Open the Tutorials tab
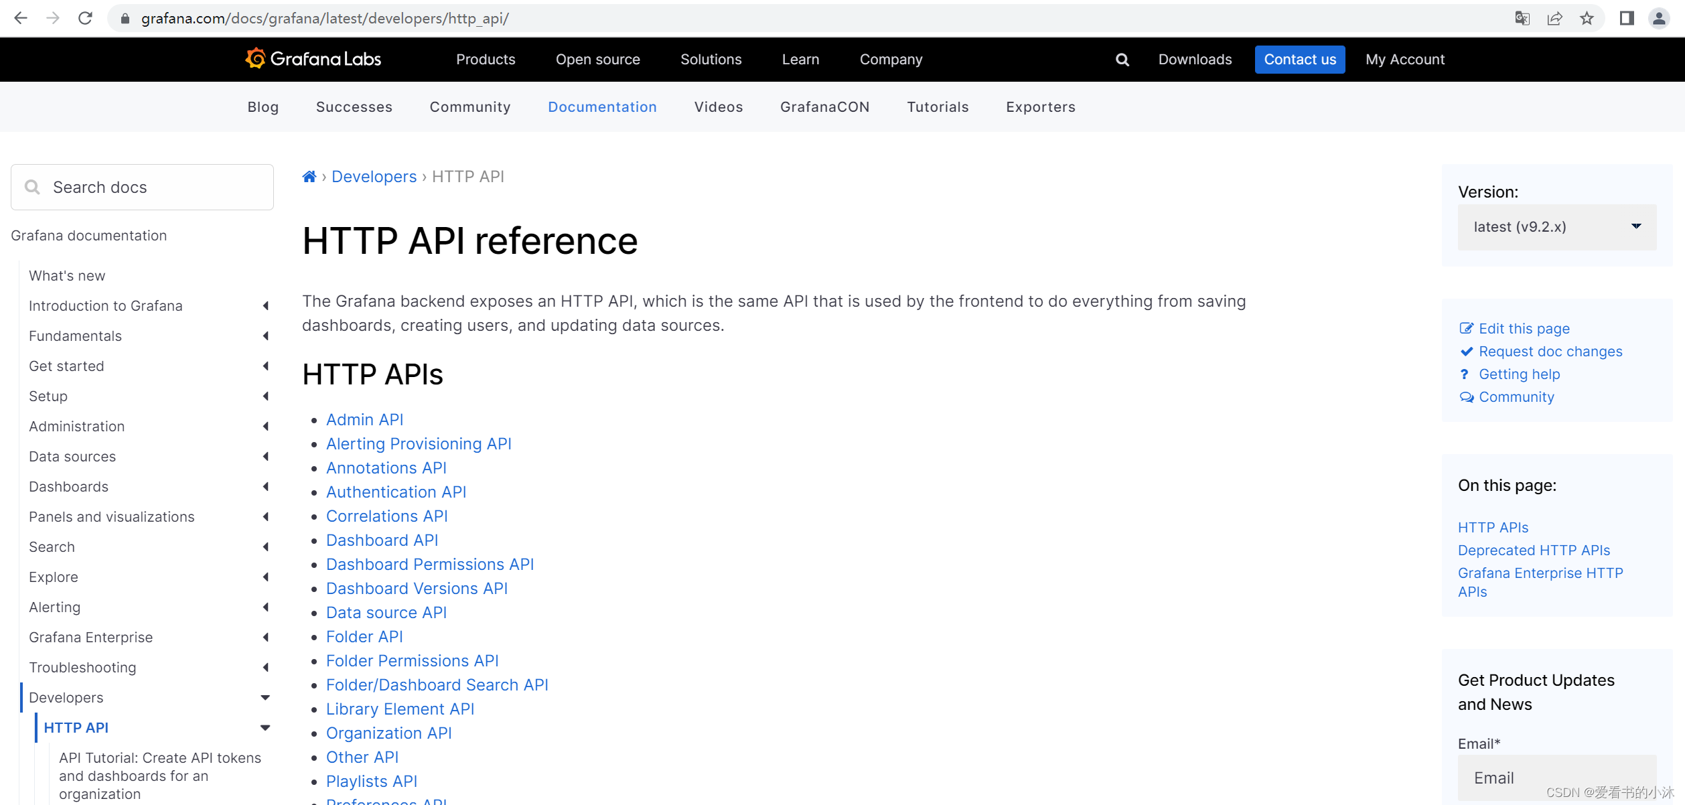1685x805 pixels. pyautogui.click(x=938, y=107)
